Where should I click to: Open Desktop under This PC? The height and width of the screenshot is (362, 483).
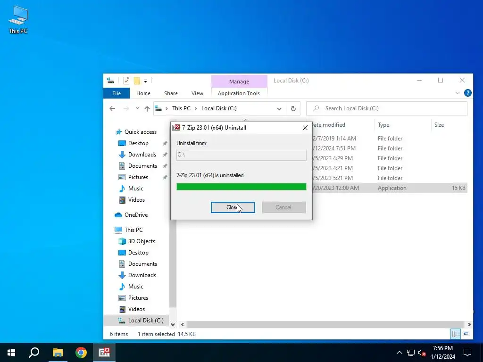[x=138, y=253]
